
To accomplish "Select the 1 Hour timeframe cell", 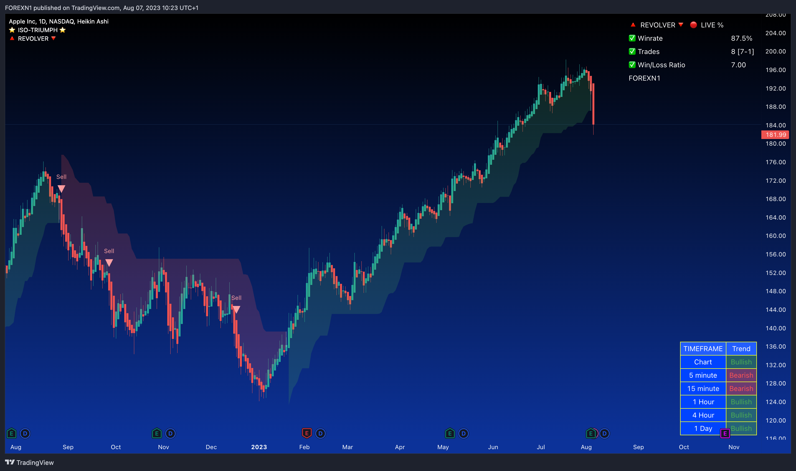I will (703, 402).
